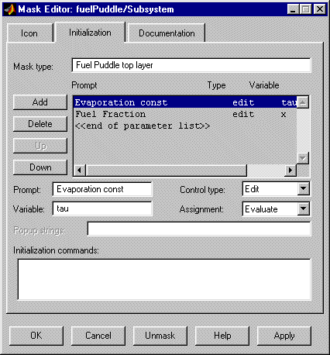Click the MATLAB icon in title bar
330x355 pixels.
[10, 9]
